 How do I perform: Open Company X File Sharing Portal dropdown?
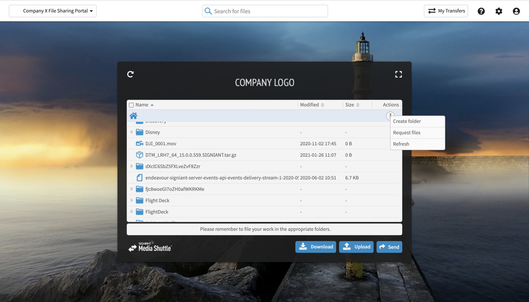[53, 11]
